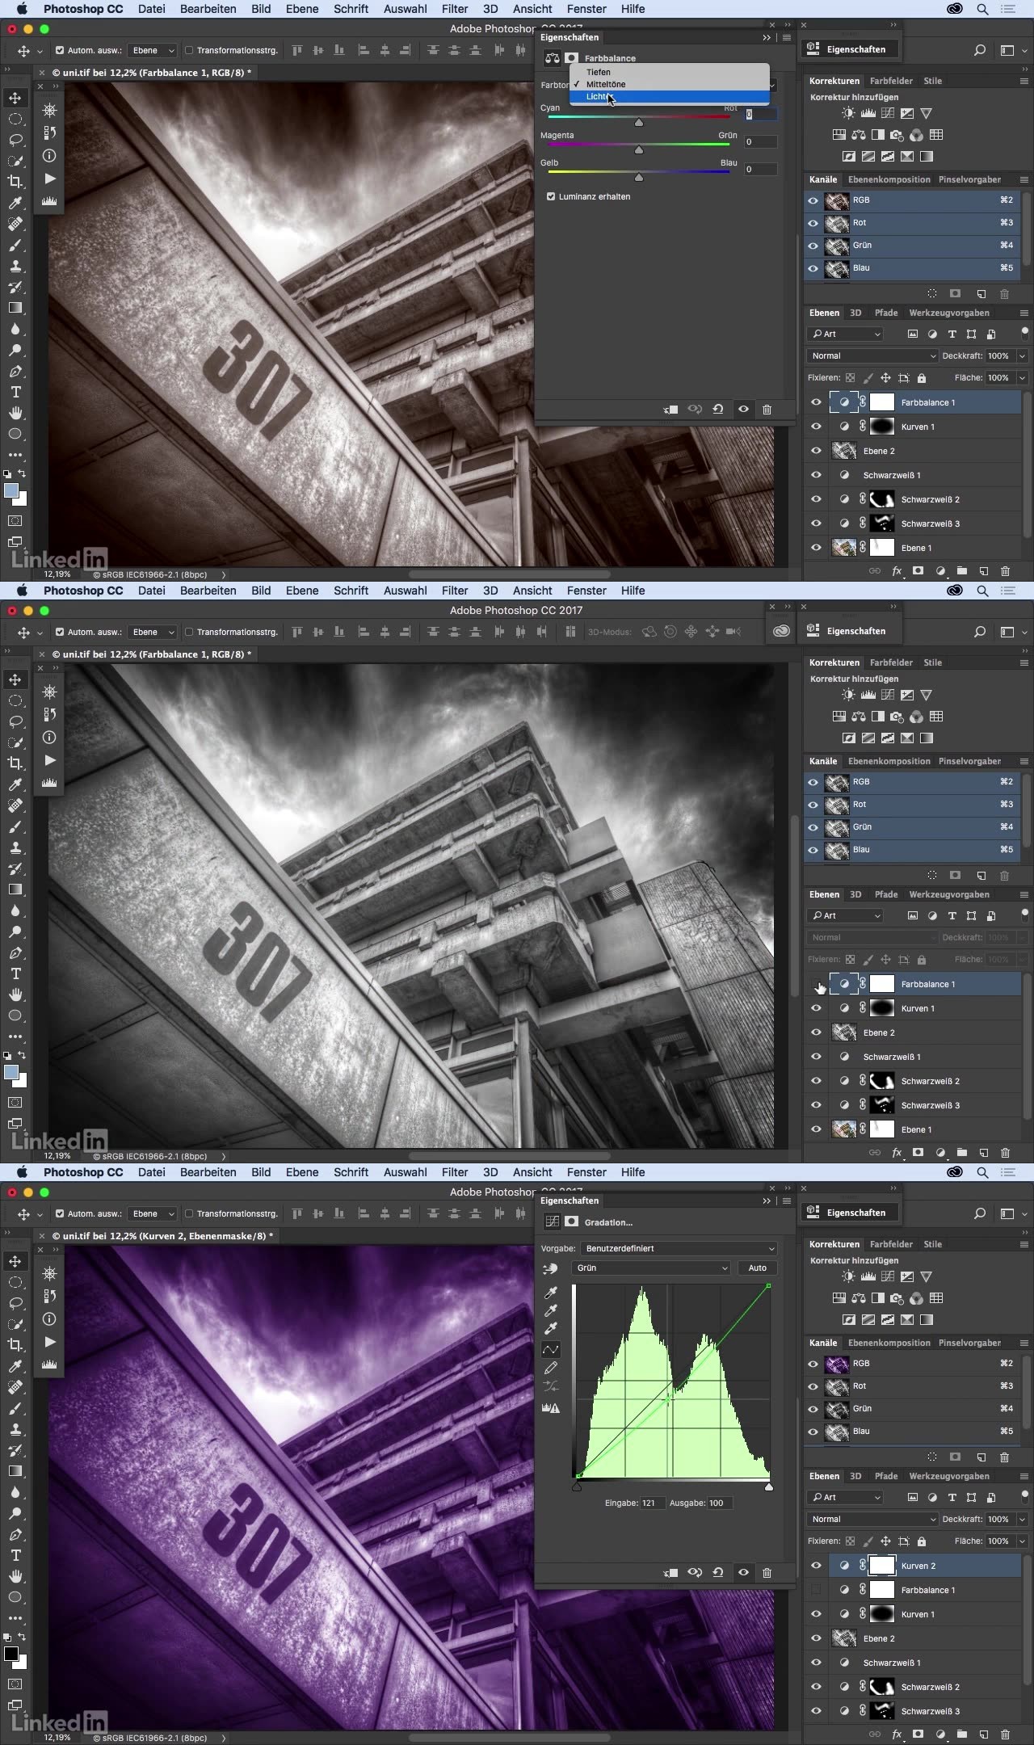This screenshot has width=1034, height=1745.
Task: Pick Mitteltöne in the Farbton list
Action: tap(605, 84)
